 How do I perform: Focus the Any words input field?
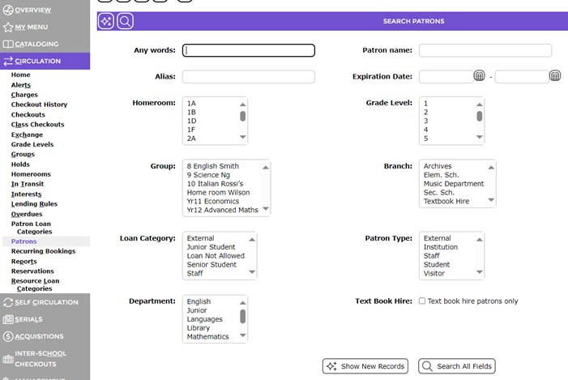tap(249, 50)
